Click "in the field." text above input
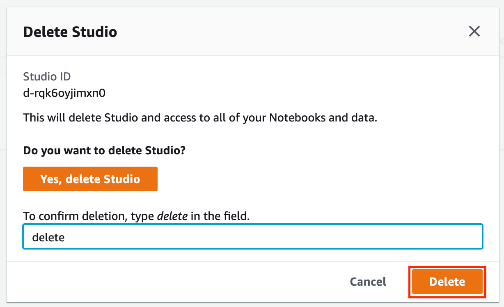Screen dimensions: 504x307 click(x=220, y=216)
